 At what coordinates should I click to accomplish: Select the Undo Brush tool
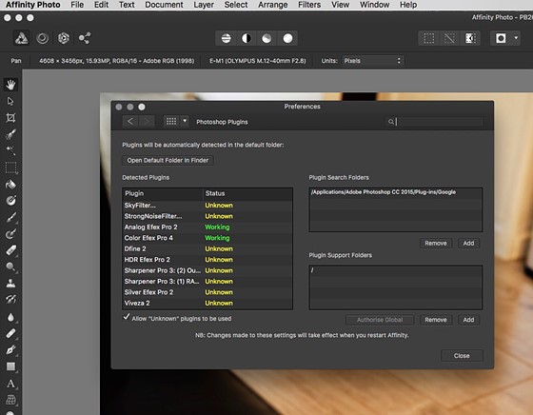tap(10, 299)
